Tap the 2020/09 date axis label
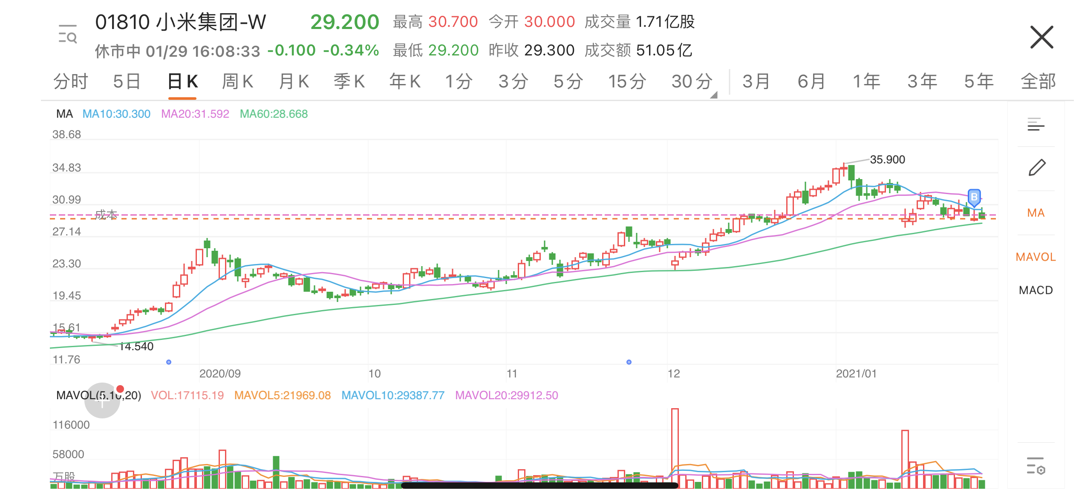 (220, 374)
